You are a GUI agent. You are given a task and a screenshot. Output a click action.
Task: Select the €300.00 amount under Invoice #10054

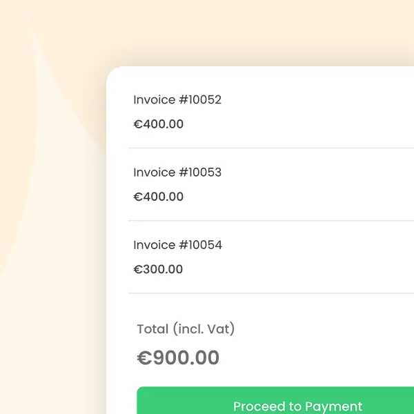click(159, 270)
